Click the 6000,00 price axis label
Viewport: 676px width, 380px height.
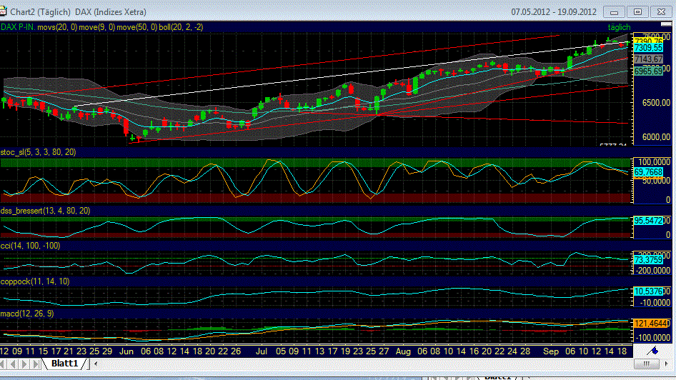tap(656, 137)
